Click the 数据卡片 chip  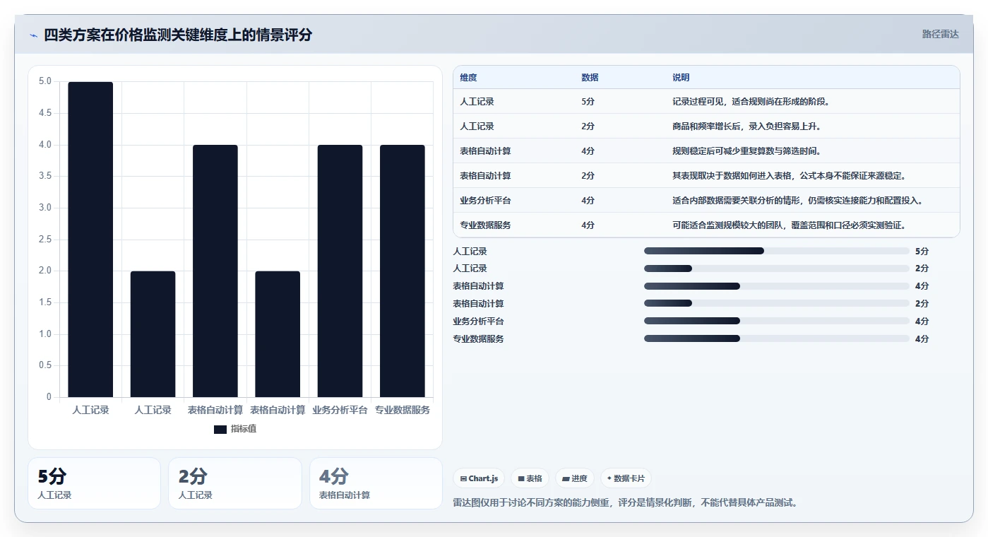pyautogui.click(x=626, y=478)
